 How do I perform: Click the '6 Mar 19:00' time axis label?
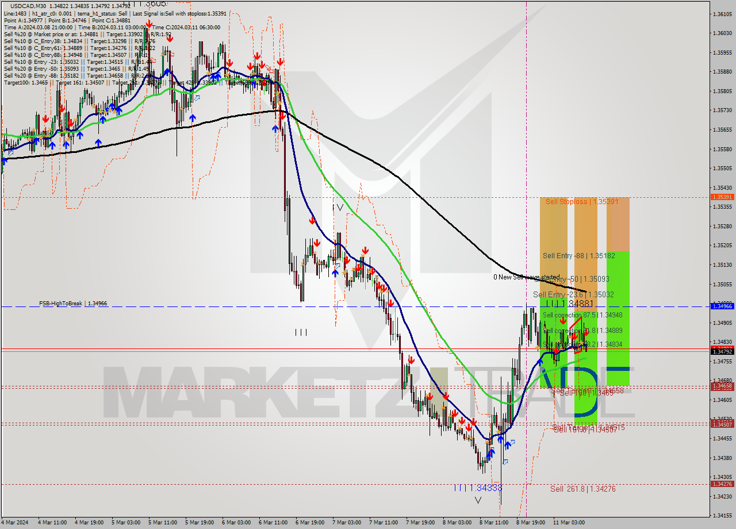310,523
